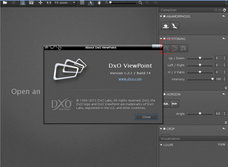The width and height of the screenshot is (228, 167).
Task: Toggle the CROP checkbox
Action: [164, 129]
